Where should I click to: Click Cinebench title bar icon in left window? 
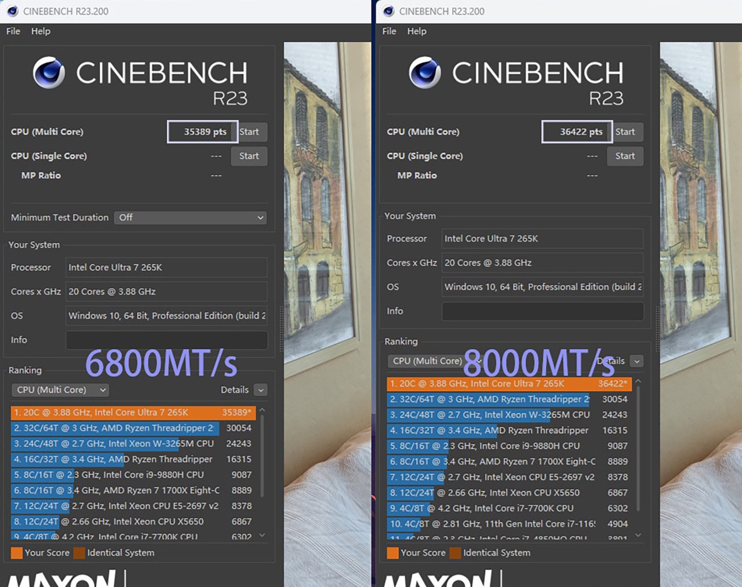[12, 11]
